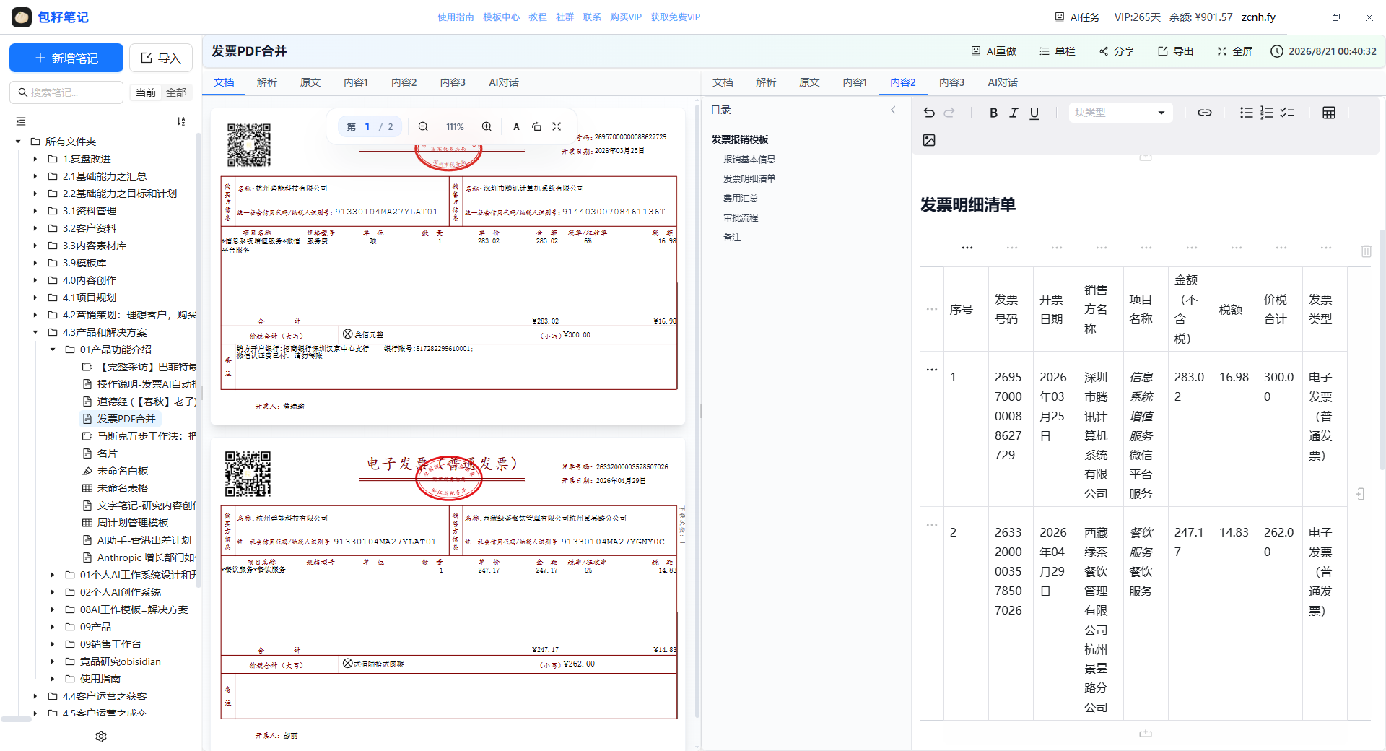Viewport: 1386px width, 751px height.
Task: Insert a hyperlink
Action: click(x=1205, y=113)
